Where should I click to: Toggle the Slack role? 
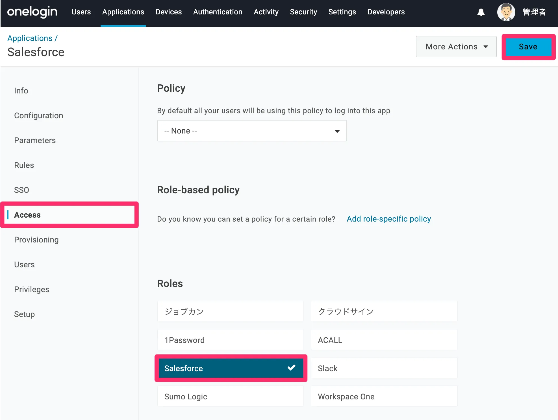(x=384, y=368)
